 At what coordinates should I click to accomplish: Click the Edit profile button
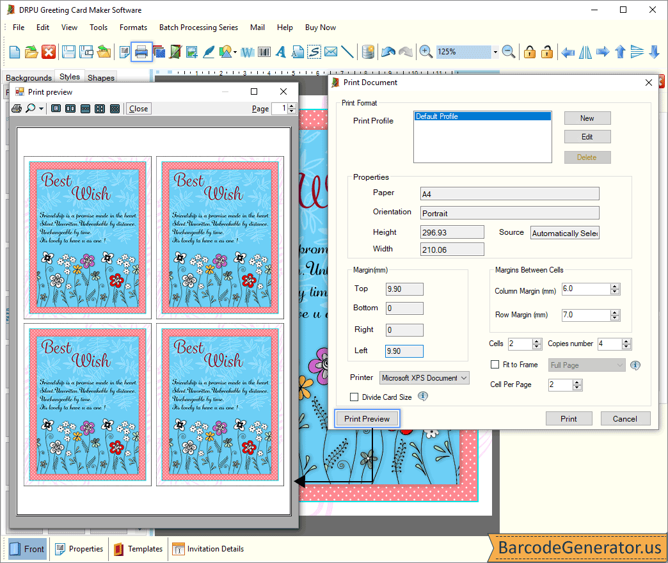click(587, 137)
